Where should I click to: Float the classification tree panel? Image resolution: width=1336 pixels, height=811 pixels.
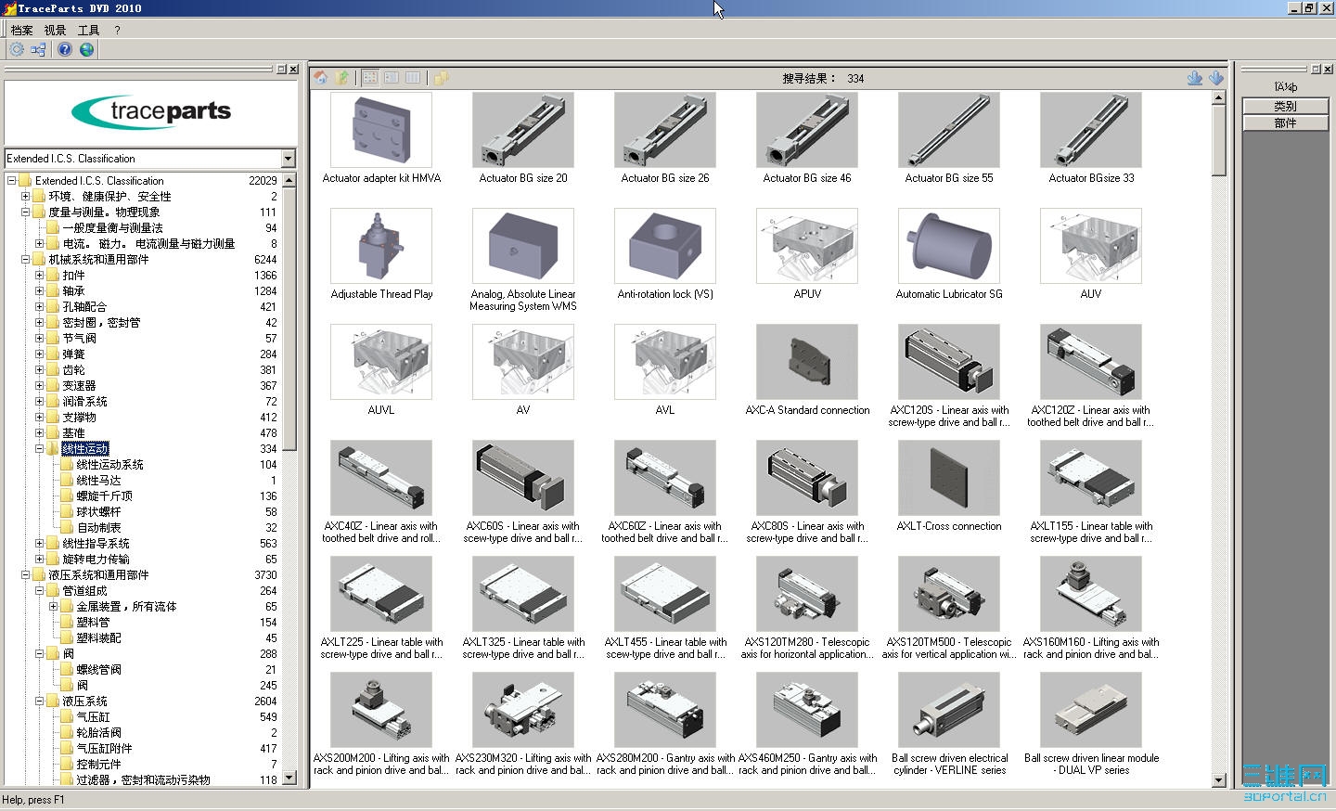click(x=281, y=69)
